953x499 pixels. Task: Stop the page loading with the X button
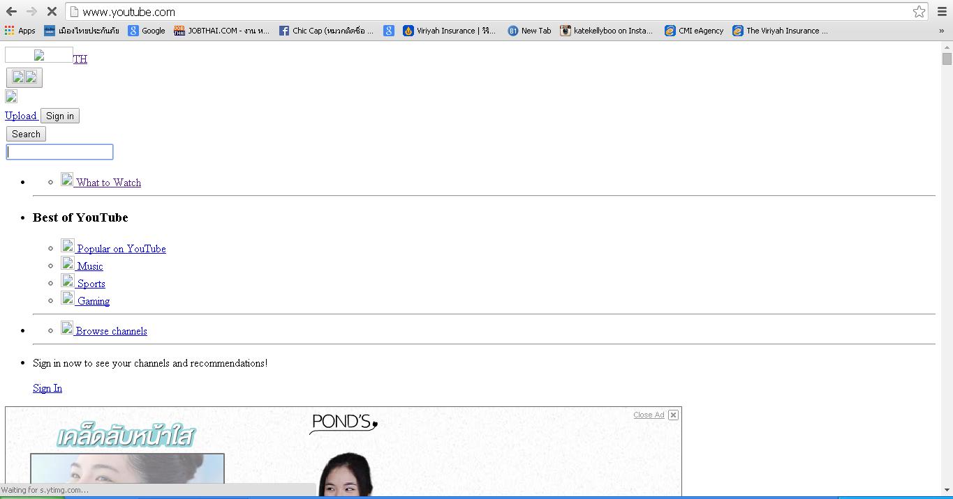tap(52, 12)
